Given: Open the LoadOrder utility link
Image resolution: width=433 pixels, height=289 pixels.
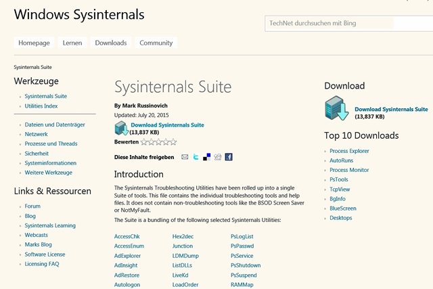Looking at the screenshot, I should 185,284.
